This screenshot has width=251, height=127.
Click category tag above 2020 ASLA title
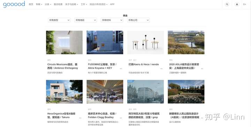point(171,60)
